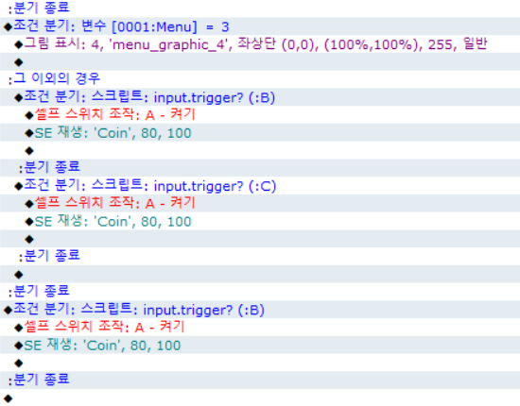Click diamond icon before first '셀프 스위치 조작' line
Screen dimensions: 520x406
(29, 115)
